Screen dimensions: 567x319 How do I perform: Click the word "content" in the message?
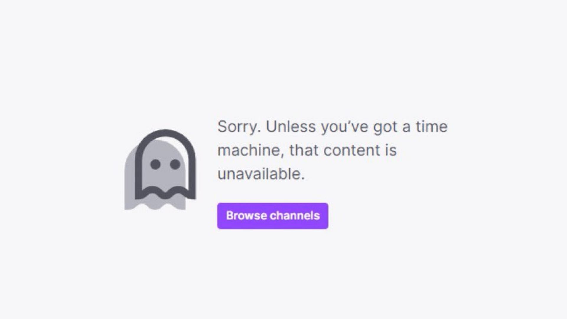click(x=351, y=150)
